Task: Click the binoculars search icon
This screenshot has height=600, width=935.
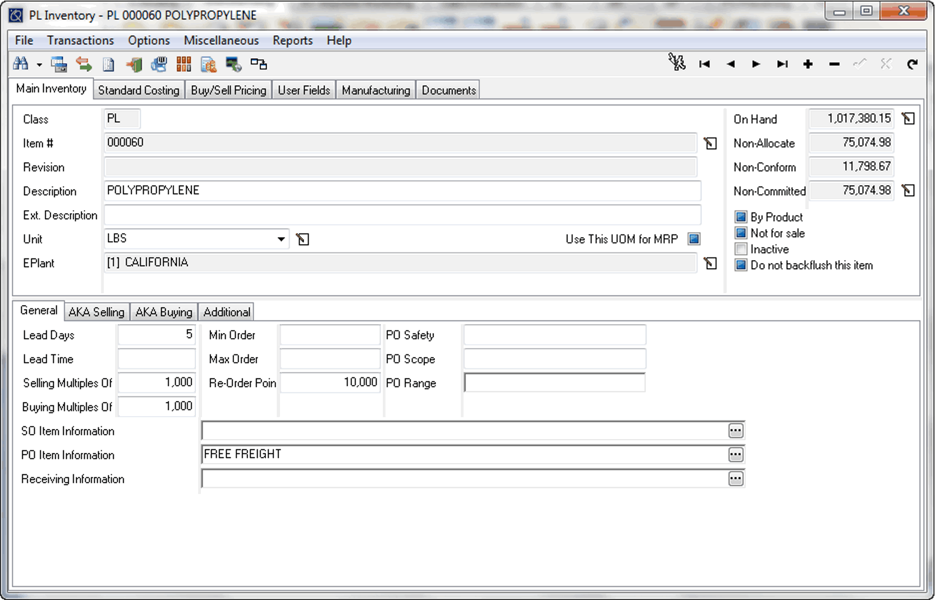Action: (x=21, y=64)
